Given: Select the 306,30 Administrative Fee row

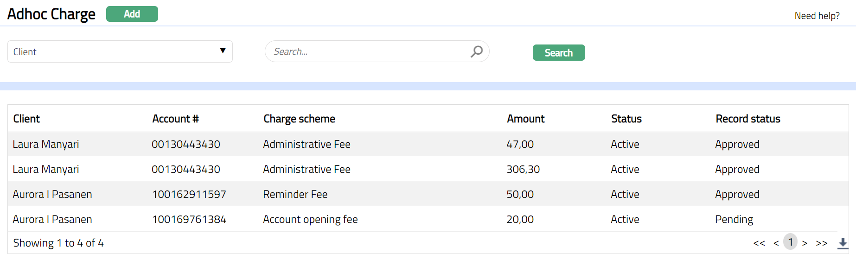Looking at the screenshot, I should click(307, 169).
